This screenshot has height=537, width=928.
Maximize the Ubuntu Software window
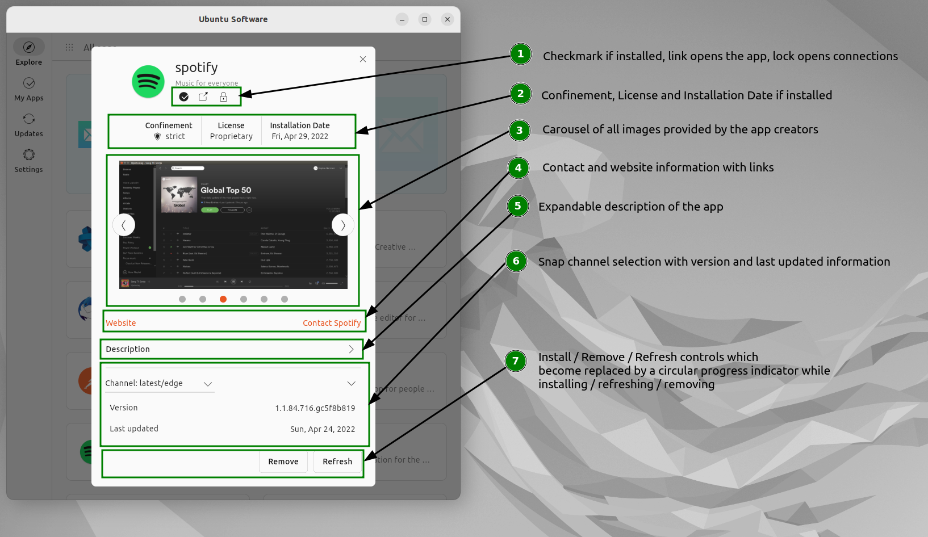(x=425, y=19)
